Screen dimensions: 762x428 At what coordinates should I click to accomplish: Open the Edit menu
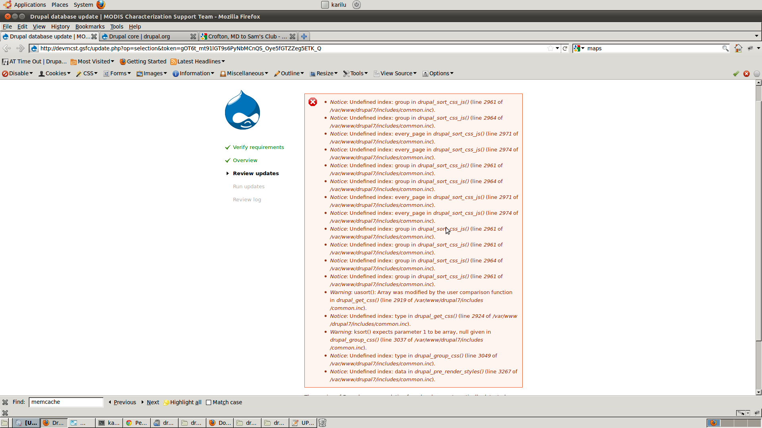tap(22, 27)
